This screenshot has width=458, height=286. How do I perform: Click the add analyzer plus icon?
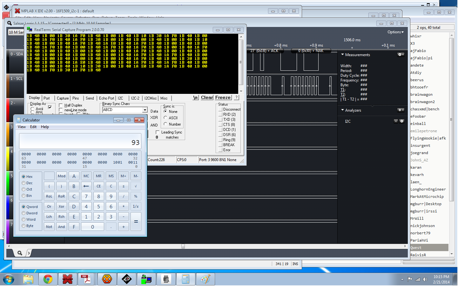(401, 110)
